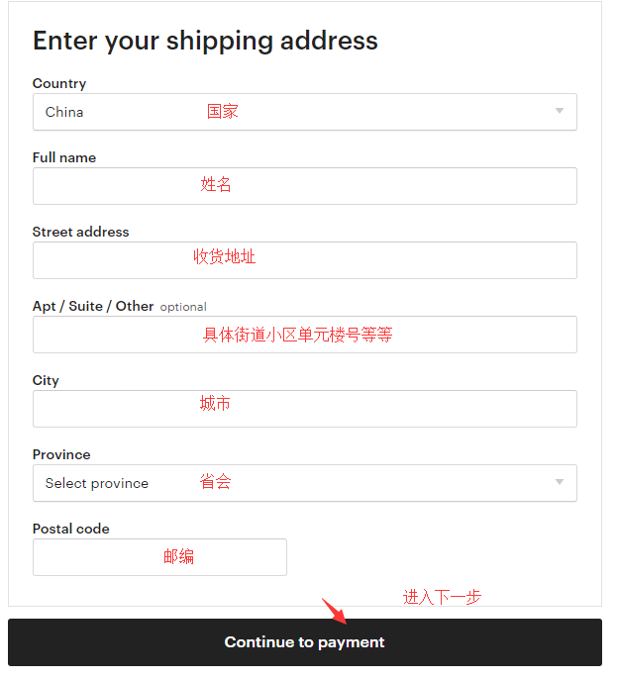The width and height of the screenshot is (617, 679).
Task: Click the Full name label text
Action: tap(64, 158)
